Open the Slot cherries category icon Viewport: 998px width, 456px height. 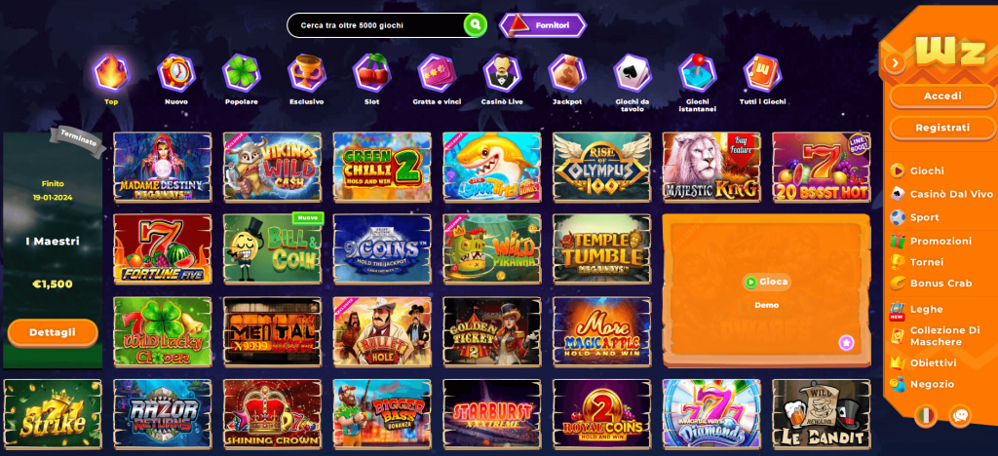[371, 72]
